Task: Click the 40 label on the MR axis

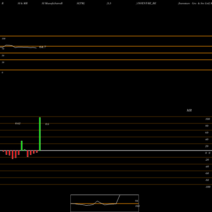Action: click(x=207, y=139)
